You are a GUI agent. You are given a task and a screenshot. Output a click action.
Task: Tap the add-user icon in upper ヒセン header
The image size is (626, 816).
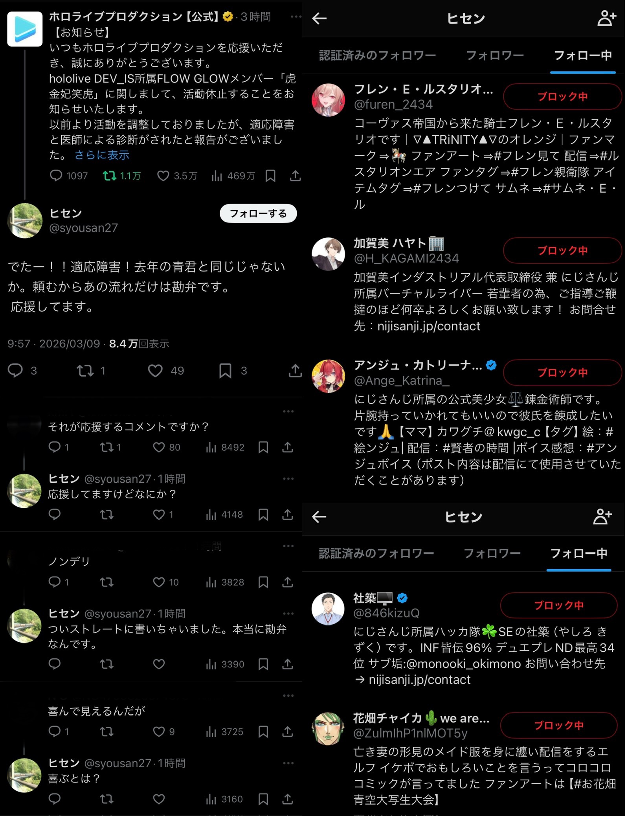[x=606, y=18]
